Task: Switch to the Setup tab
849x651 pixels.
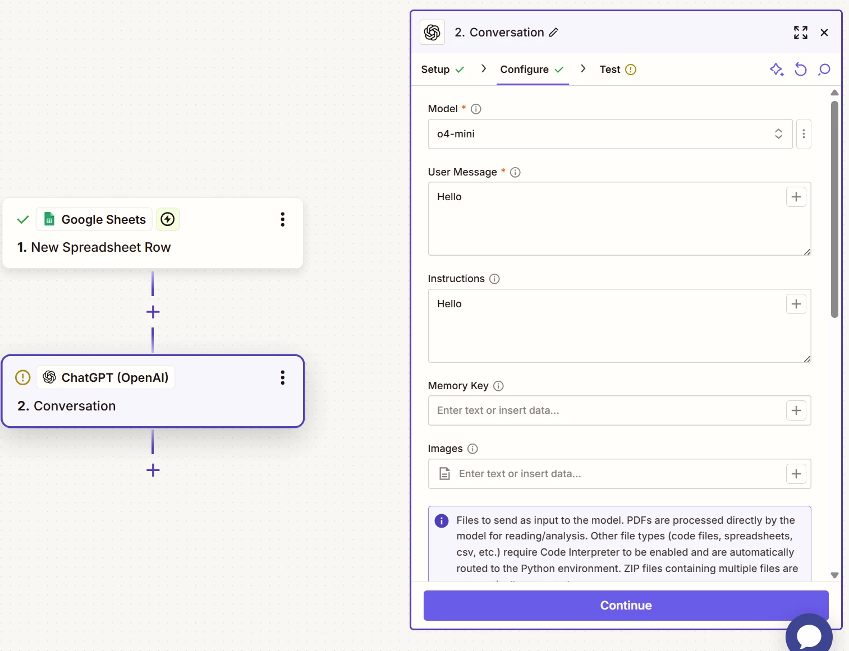Action: click(x=443, y=70)
